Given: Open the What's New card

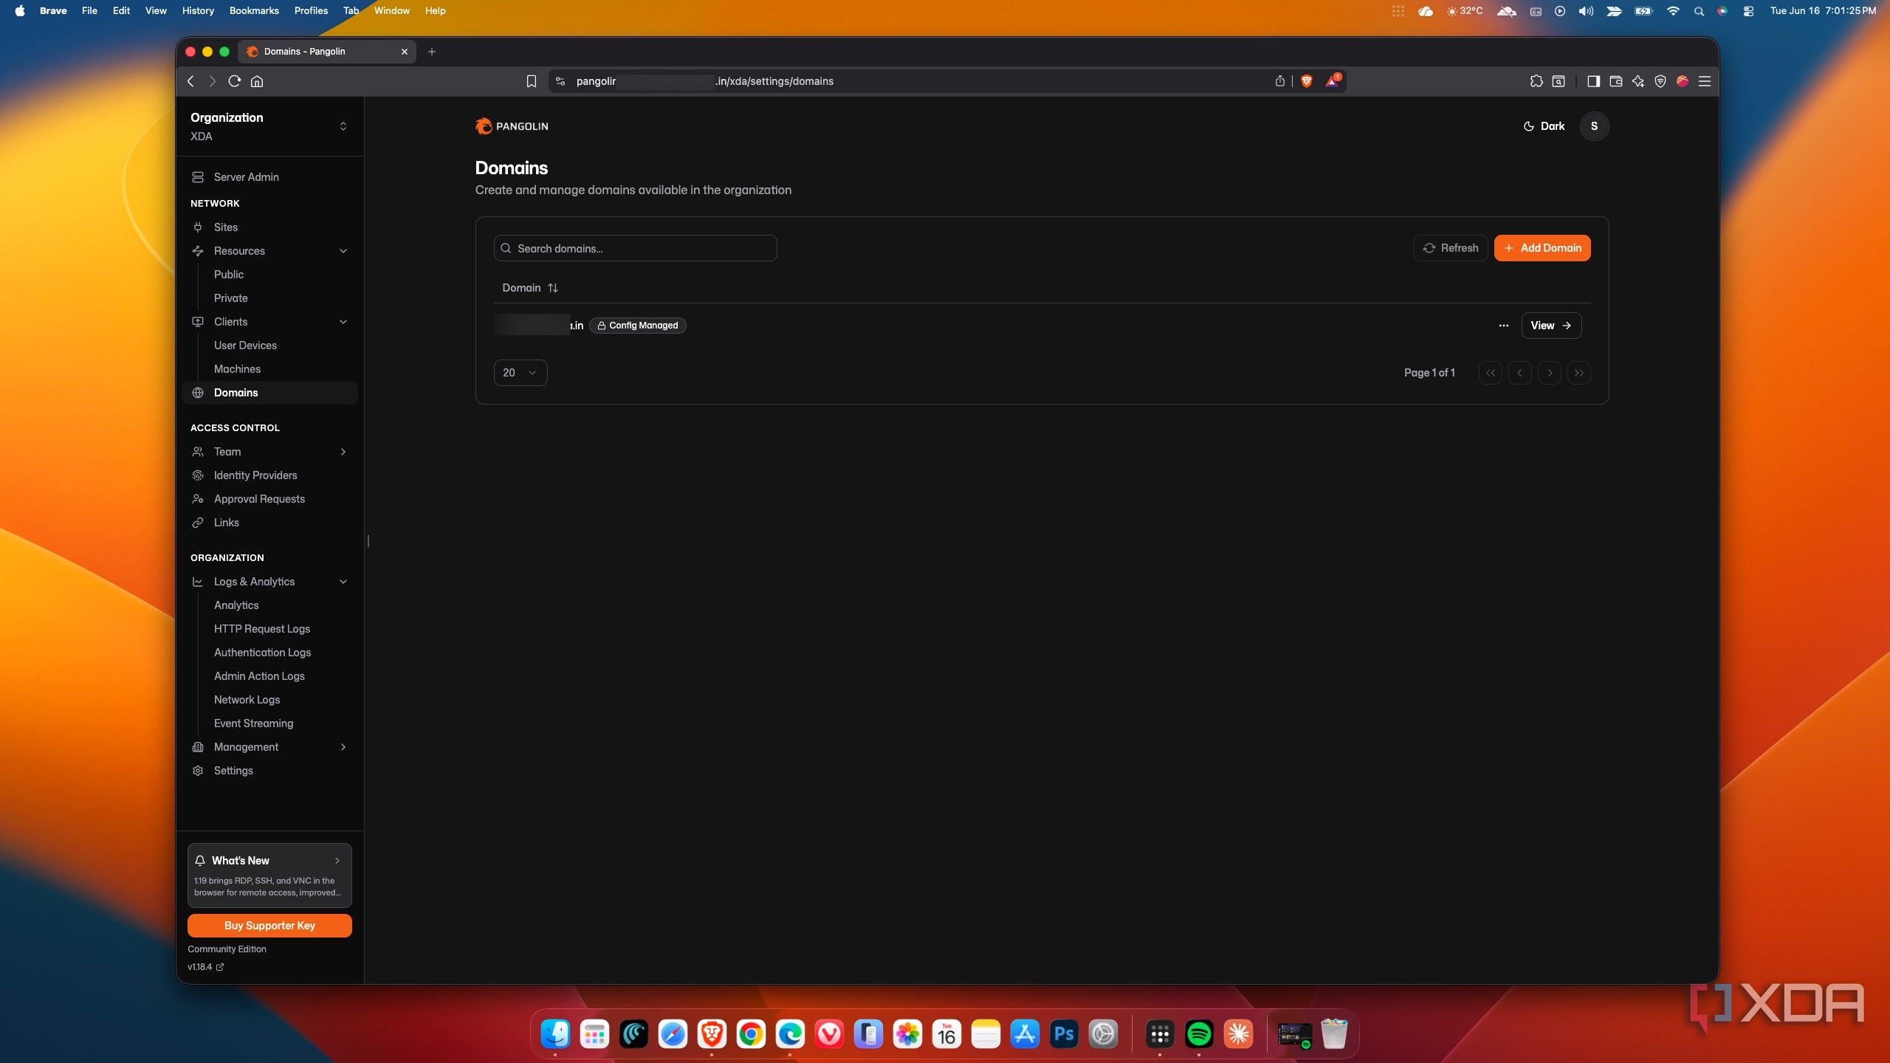Looking at the screenshot, I should [269, 875].
